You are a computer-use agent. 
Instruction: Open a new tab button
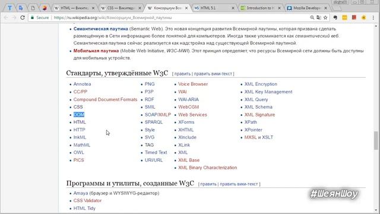tap(337, 8)
